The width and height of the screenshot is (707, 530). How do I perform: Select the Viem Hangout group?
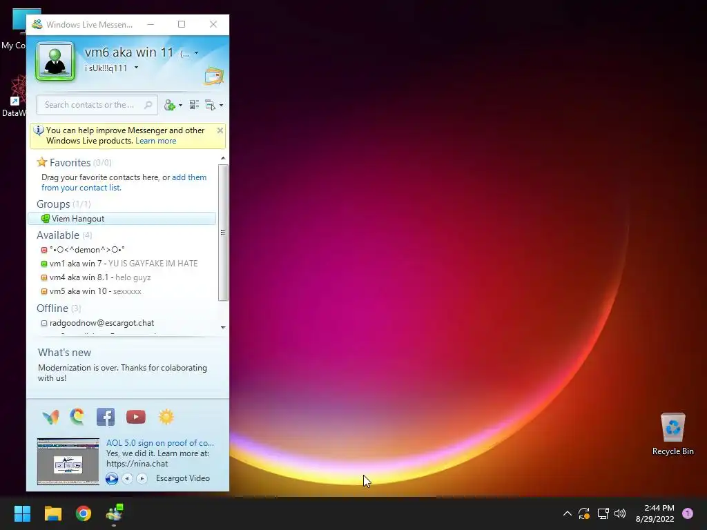[122, 219]
